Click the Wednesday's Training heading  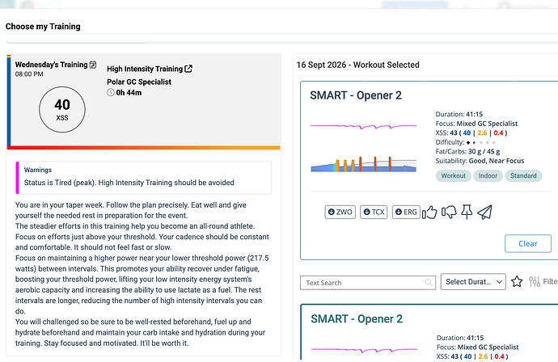51,65
